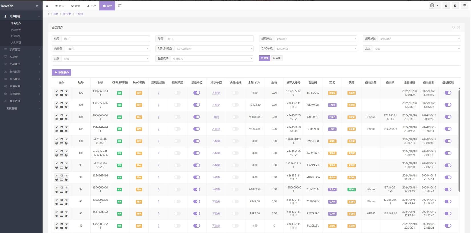
Task: Click the 添加账户 add account button
Action: (x=61, y=73)
